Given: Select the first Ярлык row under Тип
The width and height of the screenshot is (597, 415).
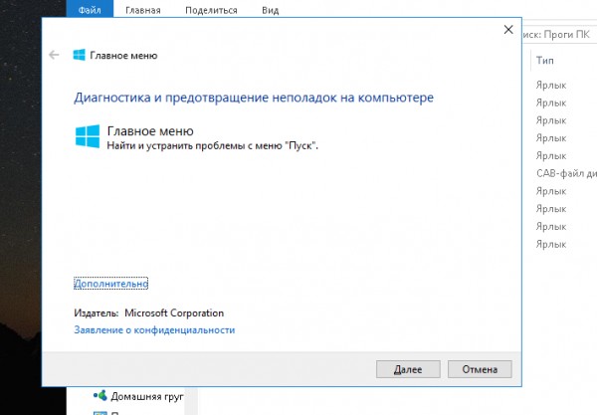Looking at the screenshot, I should [550, 86].
